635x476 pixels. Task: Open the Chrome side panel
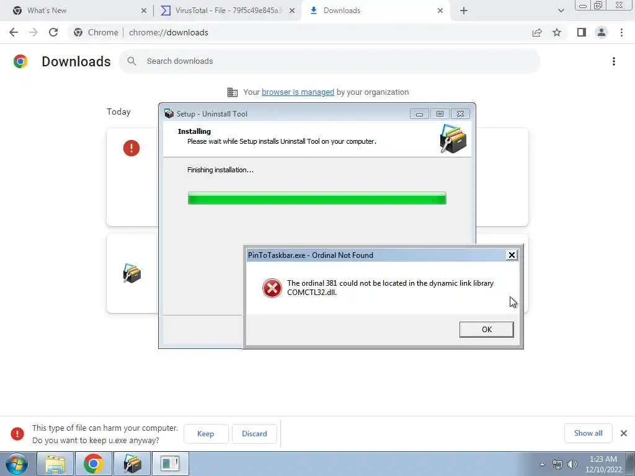tap(582, 32)
